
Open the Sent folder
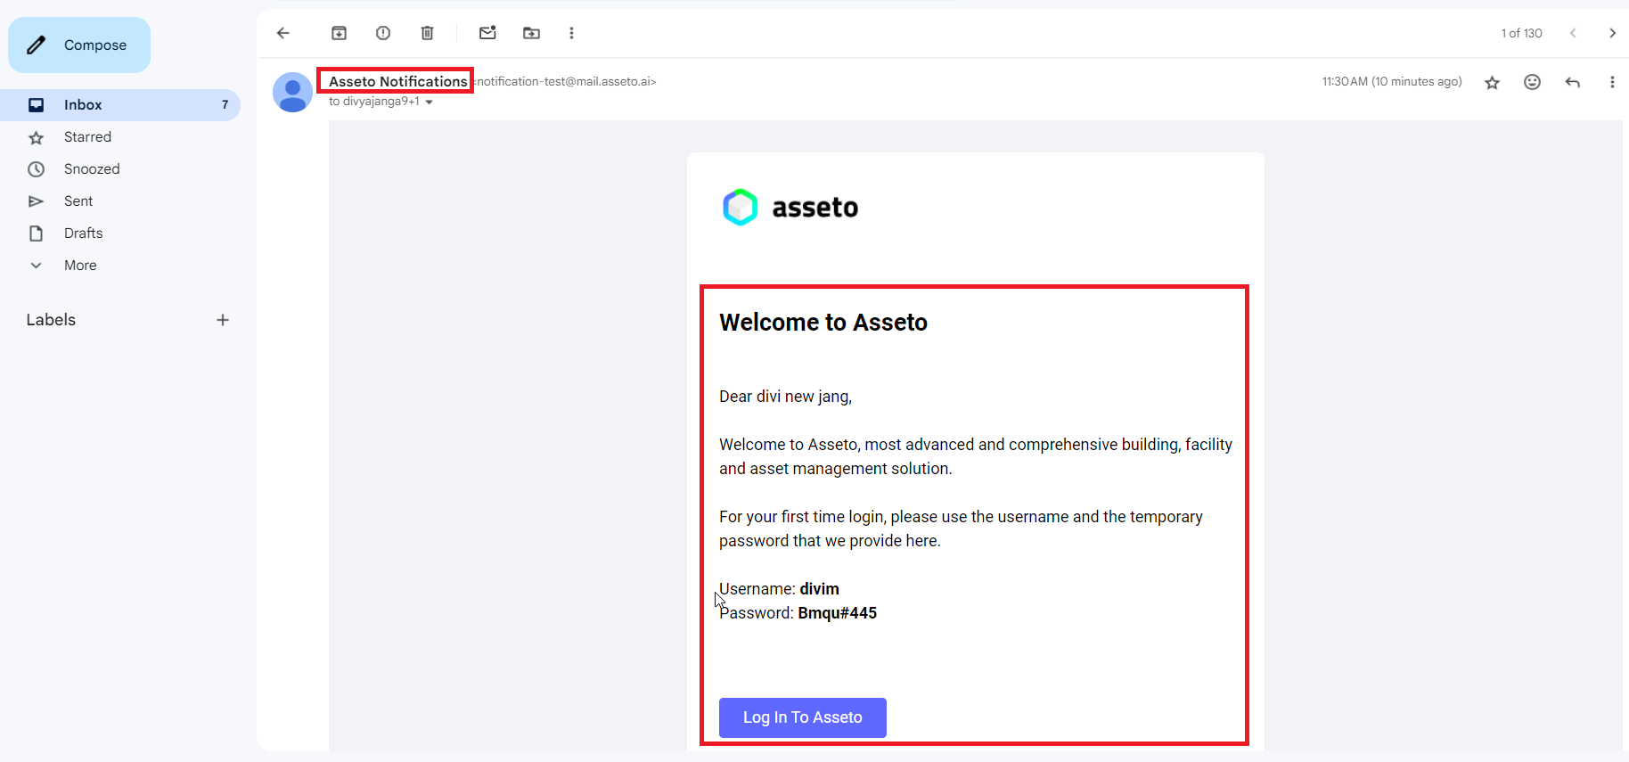pyautogui.click(x=78, y=201)
